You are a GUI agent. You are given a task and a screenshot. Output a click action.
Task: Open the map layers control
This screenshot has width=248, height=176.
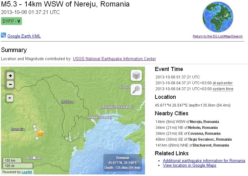pos(136,75)
